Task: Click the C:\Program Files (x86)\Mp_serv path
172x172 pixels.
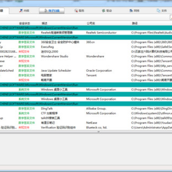Action: [x=151, y=66]
